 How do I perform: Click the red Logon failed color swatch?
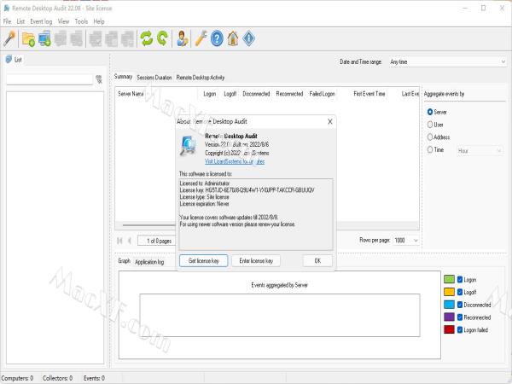[449, 329]
